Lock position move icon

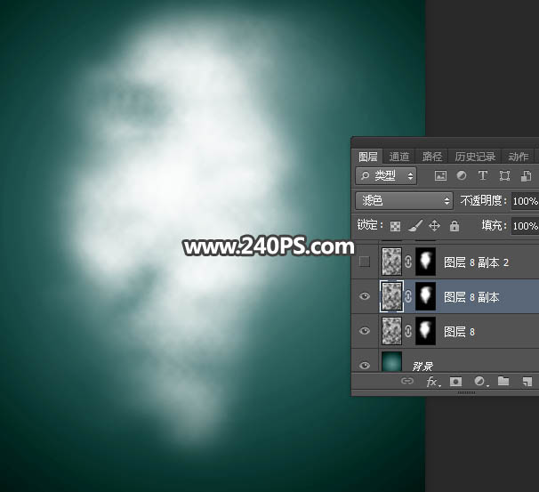[x=435, y=226]
